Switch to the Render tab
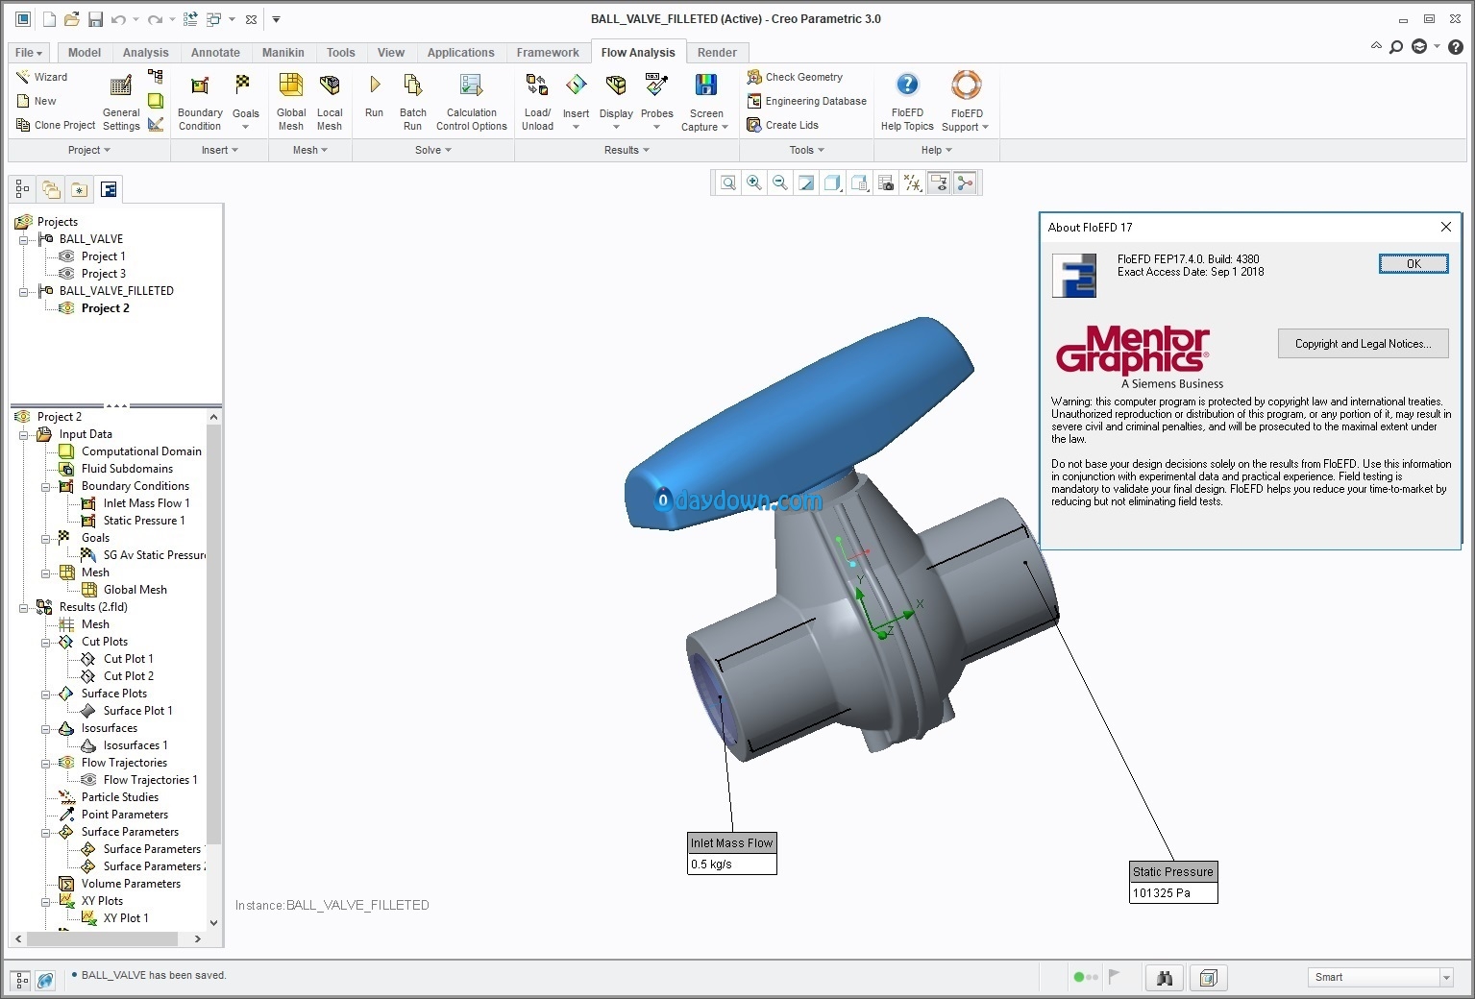 [717, 53]
